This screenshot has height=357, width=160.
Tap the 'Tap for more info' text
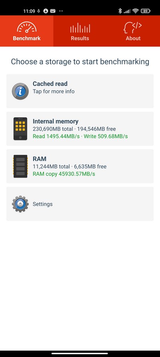coord(54,91)
